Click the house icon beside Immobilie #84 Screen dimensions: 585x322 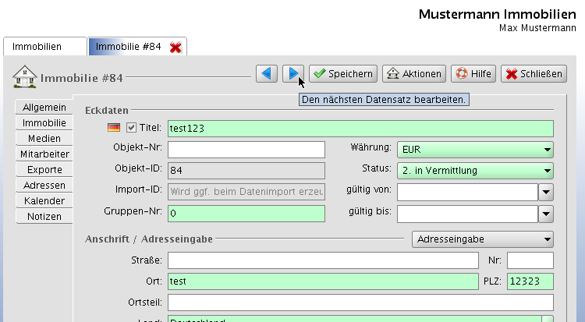coord(25,77)
